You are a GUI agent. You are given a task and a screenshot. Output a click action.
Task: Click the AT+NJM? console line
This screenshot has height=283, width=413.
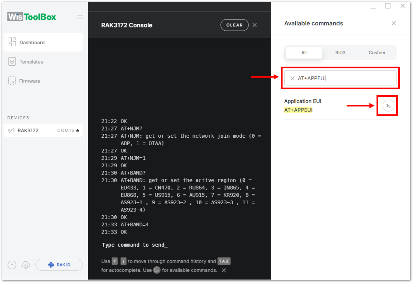click(132, 128)
